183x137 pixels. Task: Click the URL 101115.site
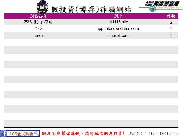point(118,22)
